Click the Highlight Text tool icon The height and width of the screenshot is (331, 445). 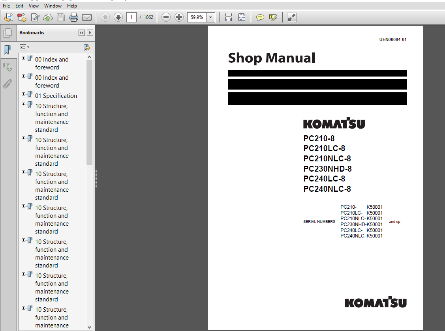coord(273,17)
